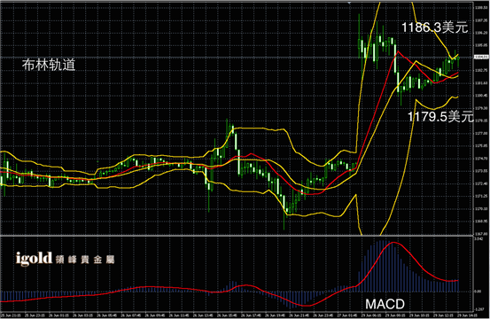
Task: Click the MACD 0.00 level on right scale
Action: (x=478, y=292)
